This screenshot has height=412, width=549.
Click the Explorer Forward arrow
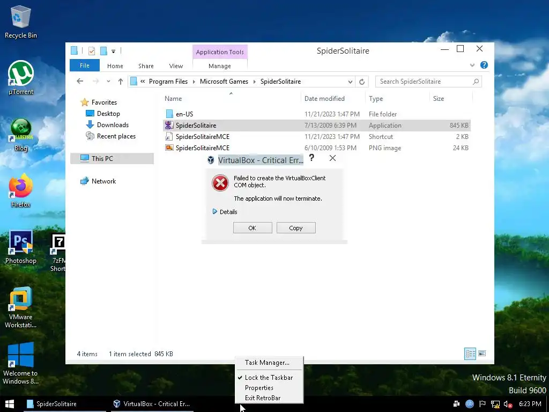[x=95, y=82]
